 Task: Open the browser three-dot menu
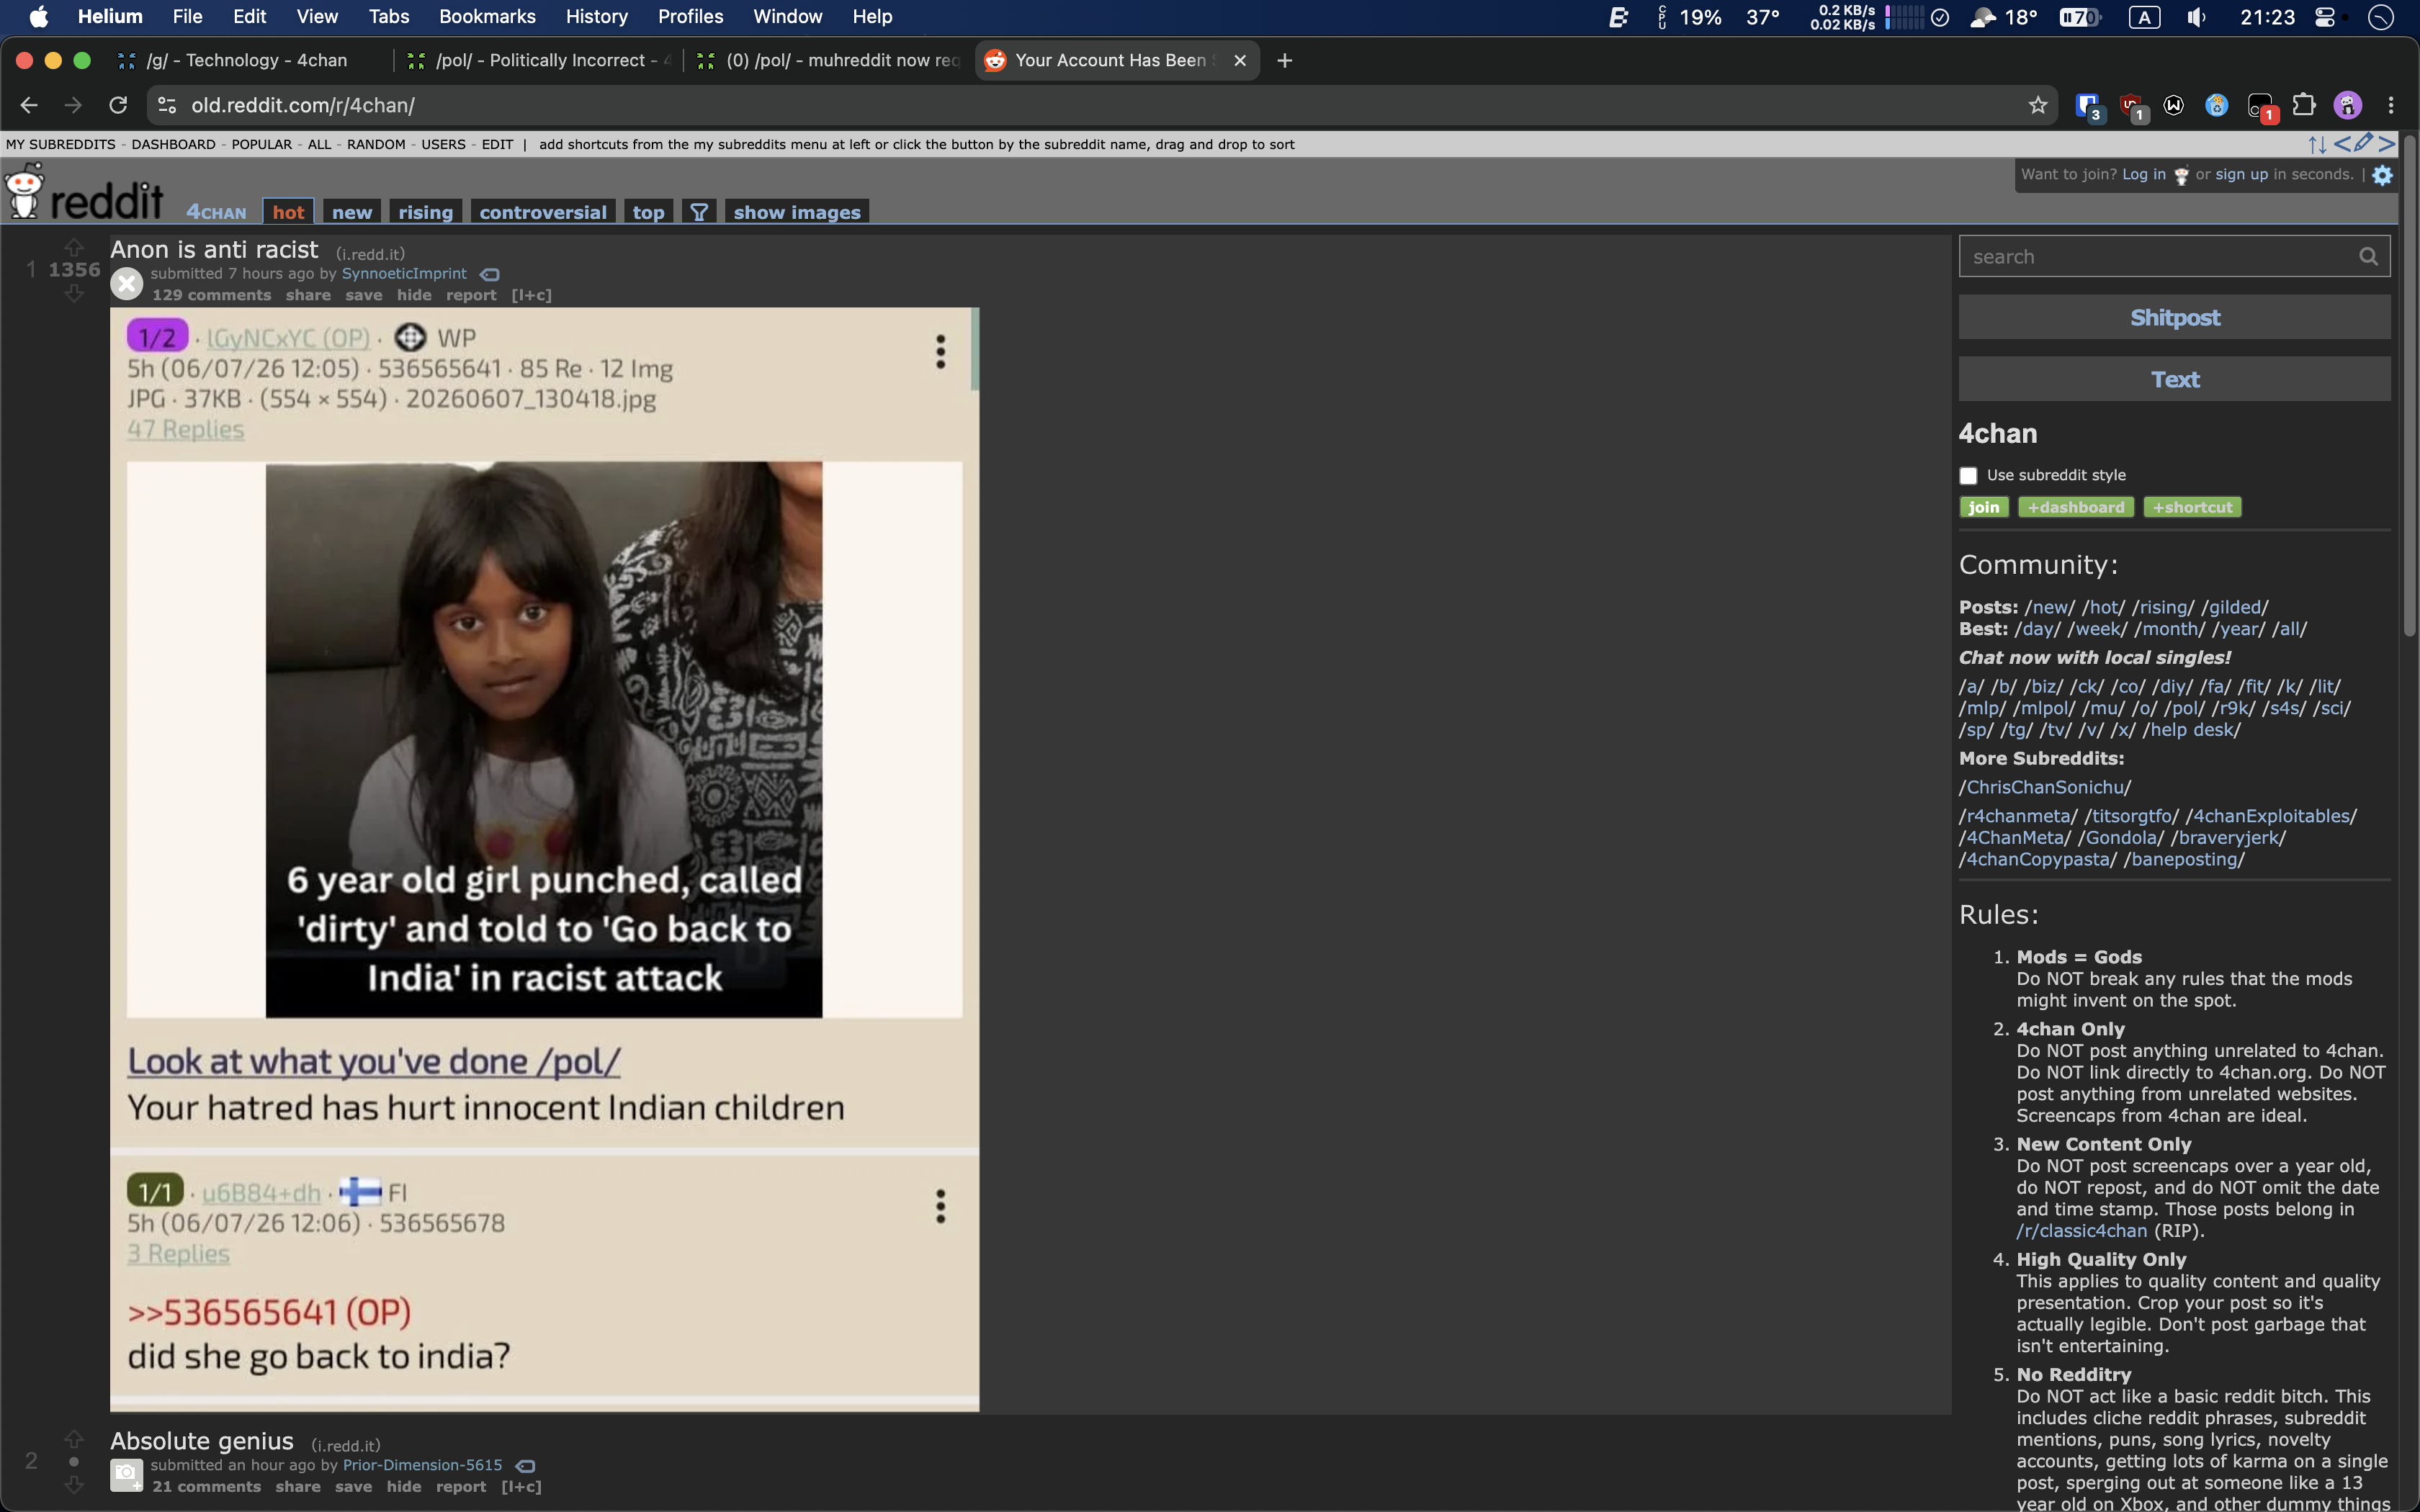click(2391, 105)
